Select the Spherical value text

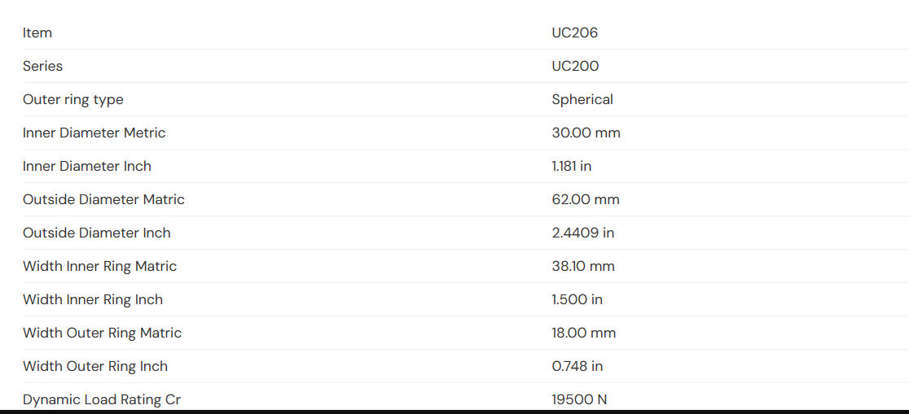coord(582,99)
